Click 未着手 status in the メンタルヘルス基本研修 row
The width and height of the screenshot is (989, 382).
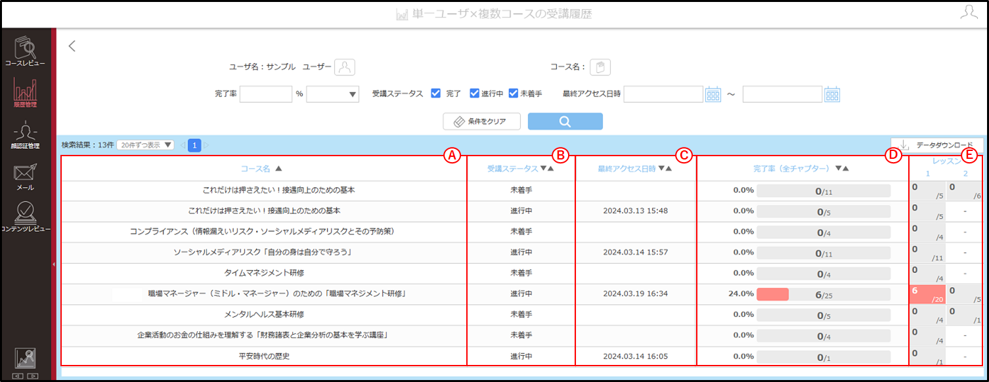(x=521, y=314)
